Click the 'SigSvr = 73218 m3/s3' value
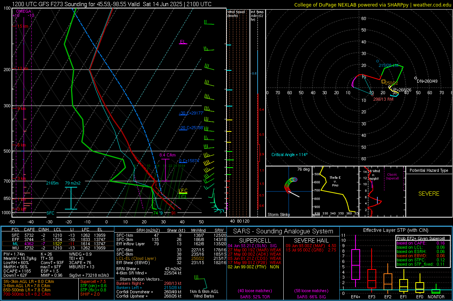 (x=89, y=276)
